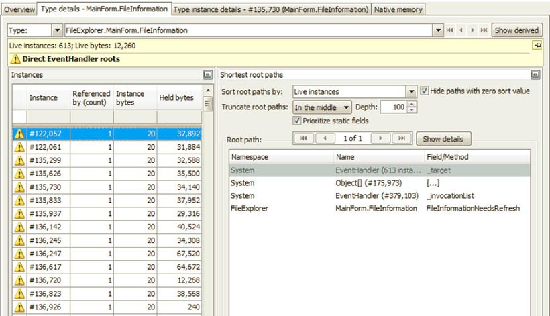Open Type instance details #135,730 tab
The image size is (550, 316).
point(271,9)
